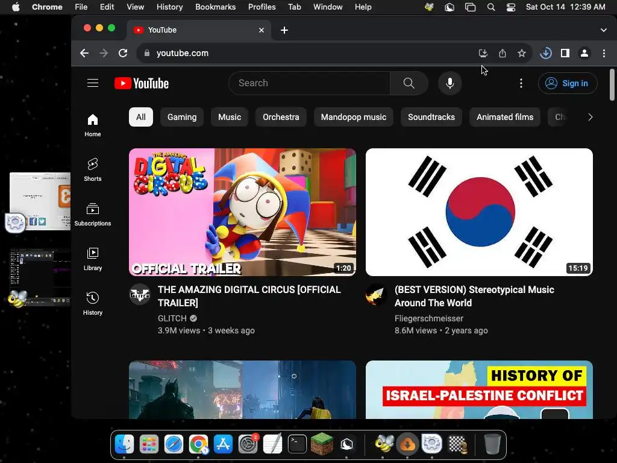The height and width of the screenshot is (463, 617).
Task: Open the YouTube hamburger guide menu
Action: 93,83
